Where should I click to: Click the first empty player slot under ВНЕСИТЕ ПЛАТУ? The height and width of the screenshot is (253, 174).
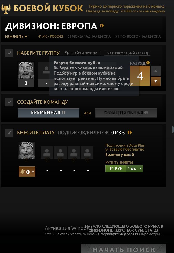pos(47,152)
